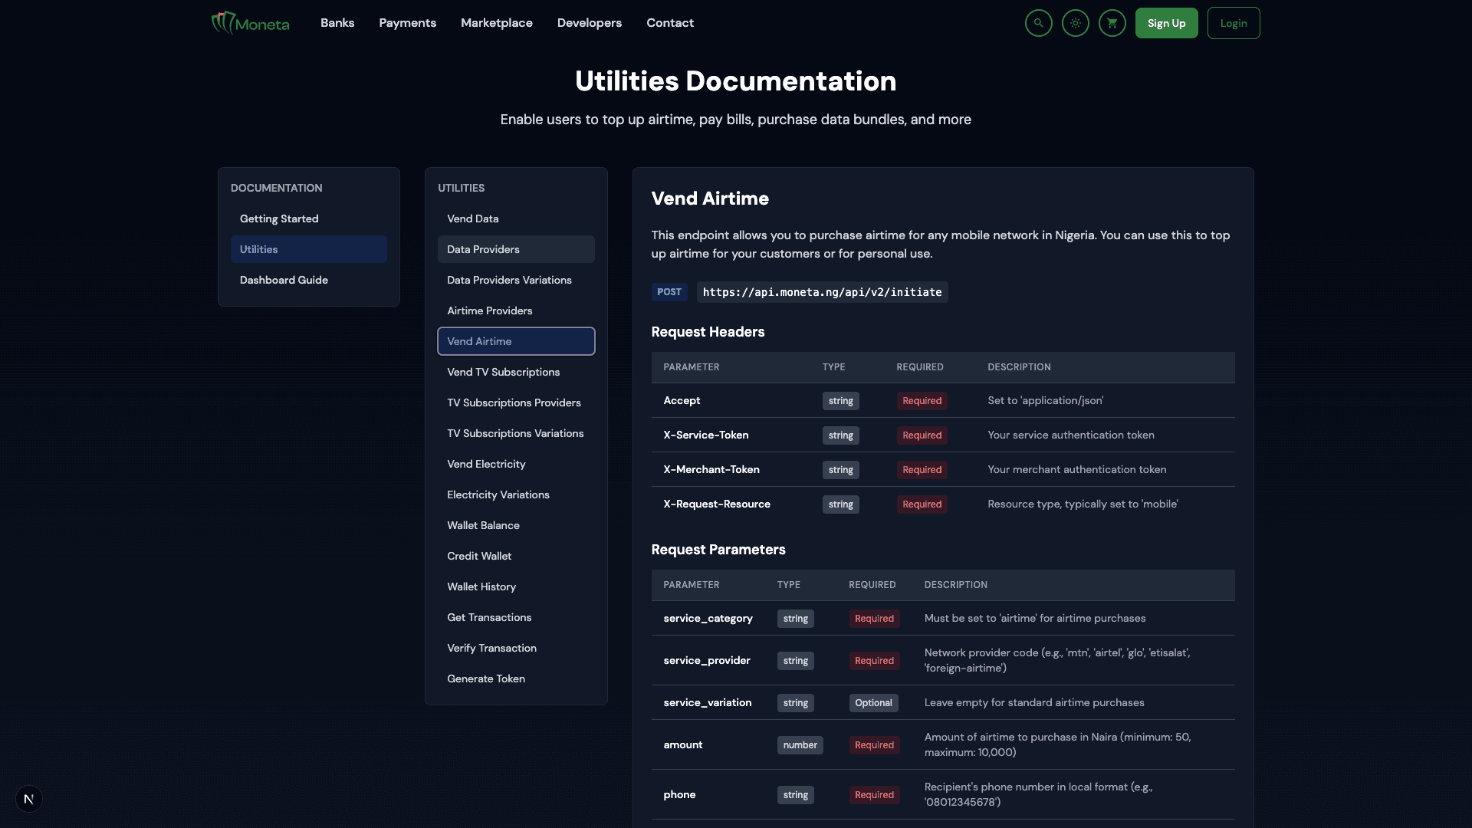1472x828 pixels.
Task: Open Generate Token docs
Action: coord(516,678)
